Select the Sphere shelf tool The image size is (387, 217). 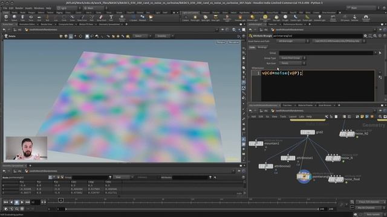pos(15,17)
